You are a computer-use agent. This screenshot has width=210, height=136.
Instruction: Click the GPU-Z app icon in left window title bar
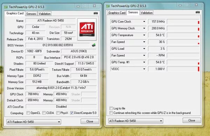point(6,7)
